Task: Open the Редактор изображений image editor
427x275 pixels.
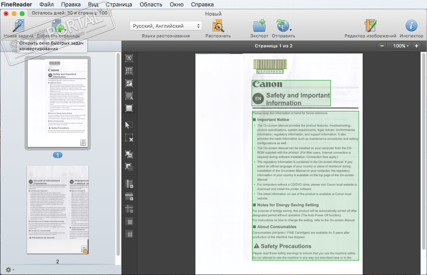Action: [370, 26]
